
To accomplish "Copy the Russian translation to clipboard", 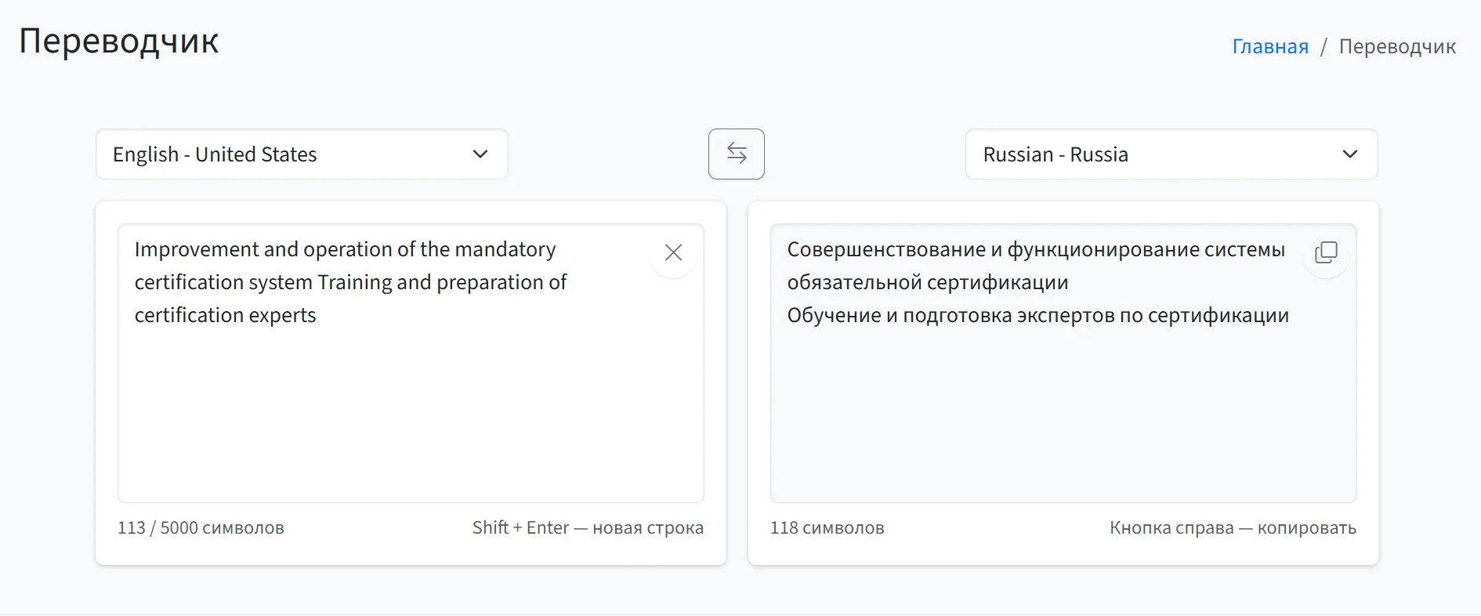I will [1326, 252].
